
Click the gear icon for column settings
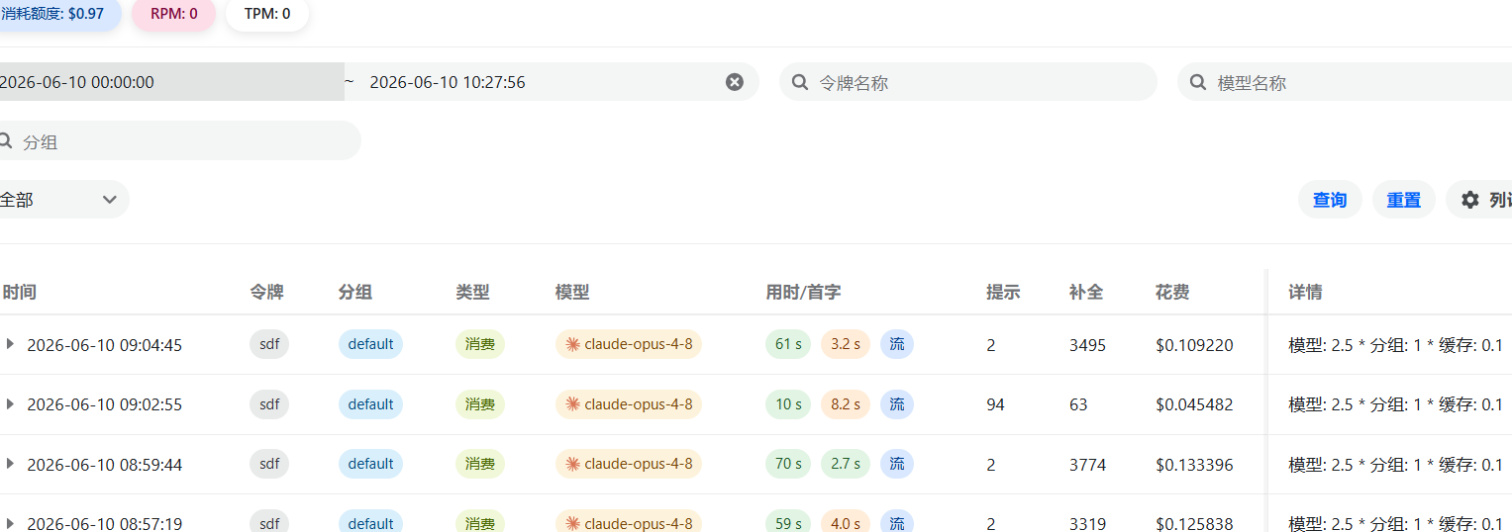pyautogui.click(x=1470, y=200)
